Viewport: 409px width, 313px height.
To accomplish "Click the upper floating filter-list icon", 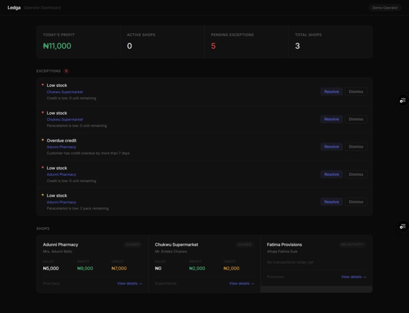I will [403, 101].
